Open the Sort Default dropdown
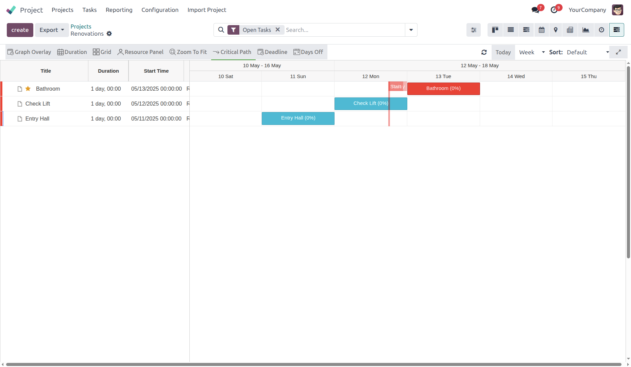Screen dimensions: 631x367 coord(587,52)
